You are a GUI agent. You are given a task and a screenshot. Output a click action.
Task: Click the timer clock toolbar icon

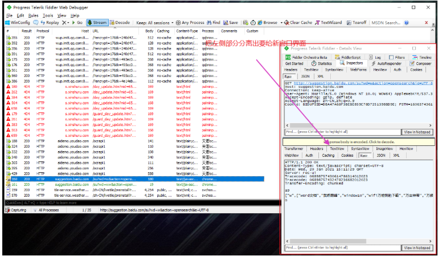[253, 23]
